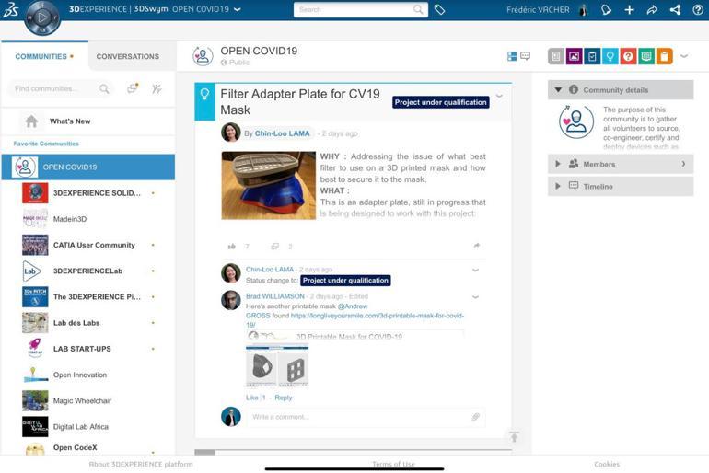Open the 3DEXPERIENCELab community
This screenshot has height=473, width=709.
coord(88,271)
